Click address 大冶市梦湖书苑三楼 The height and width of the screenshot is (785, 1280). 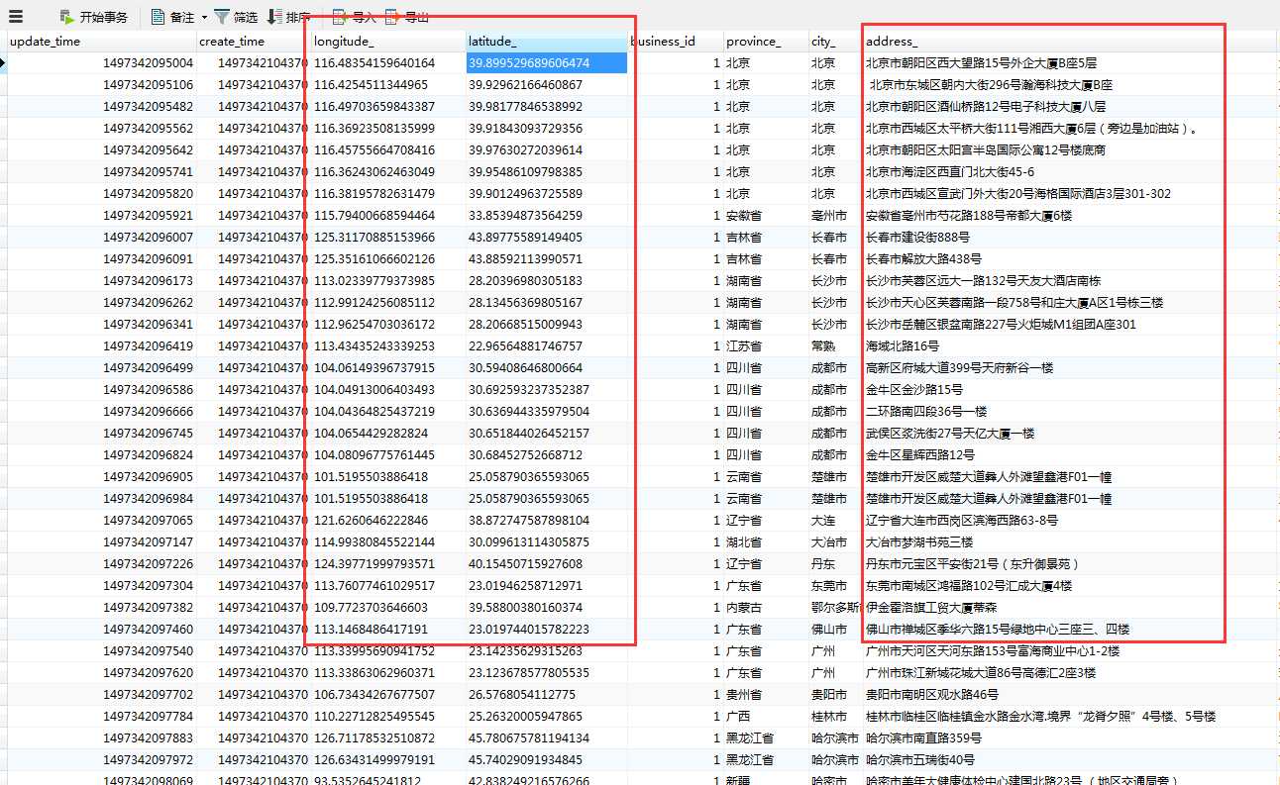click(x=919, y=541)
